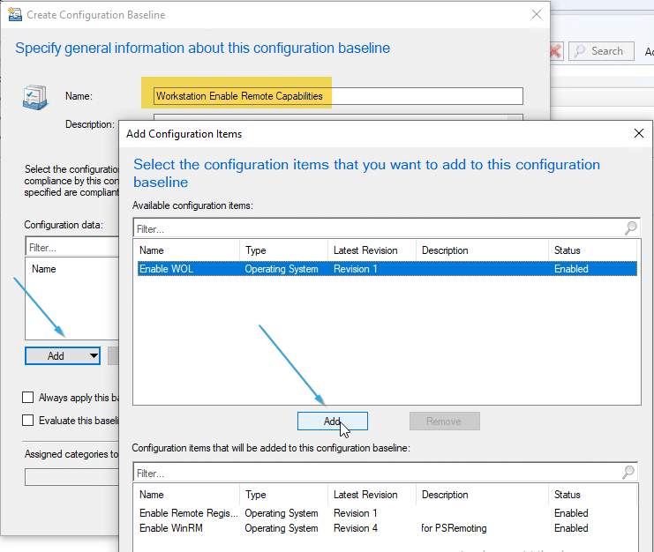Click the Create Configuration Baseline title bar icon
Screen dimensions: 654x552
point(14,15)
